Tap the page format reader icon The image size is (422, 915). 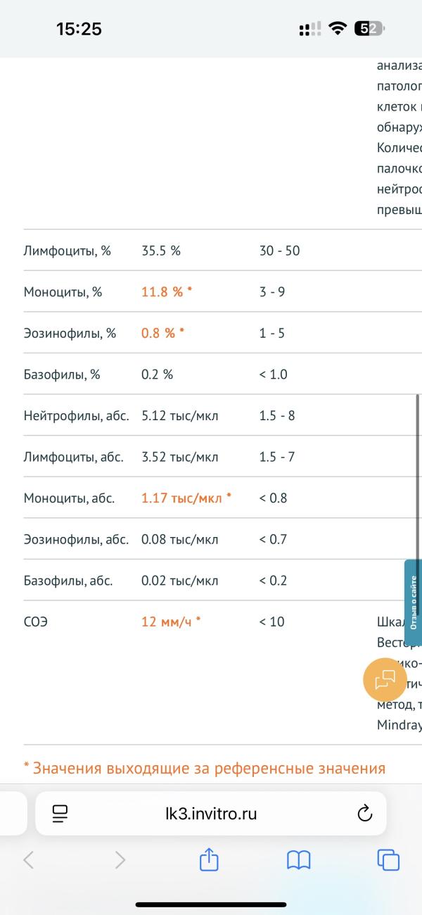(x=60, y=814)
